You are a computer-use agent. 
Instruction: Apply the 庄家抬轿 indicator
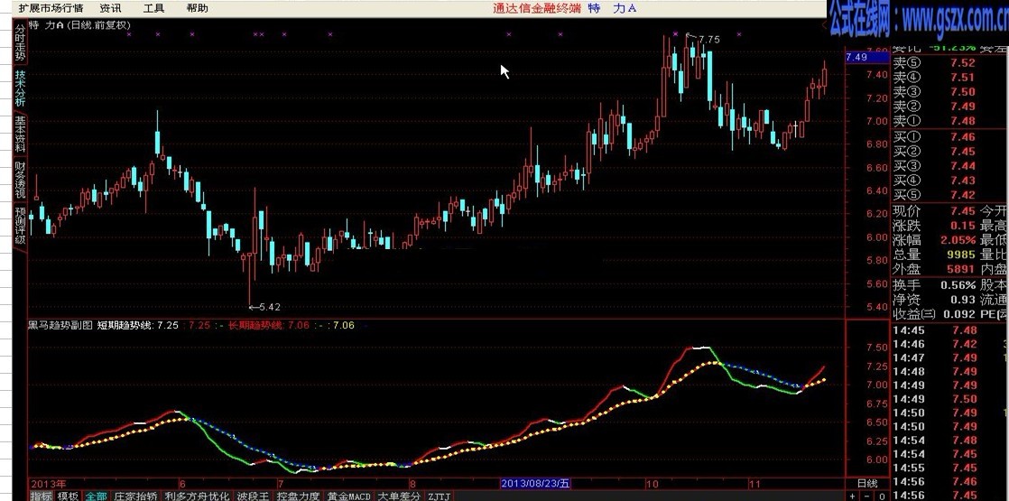click(x=135, y=496)
